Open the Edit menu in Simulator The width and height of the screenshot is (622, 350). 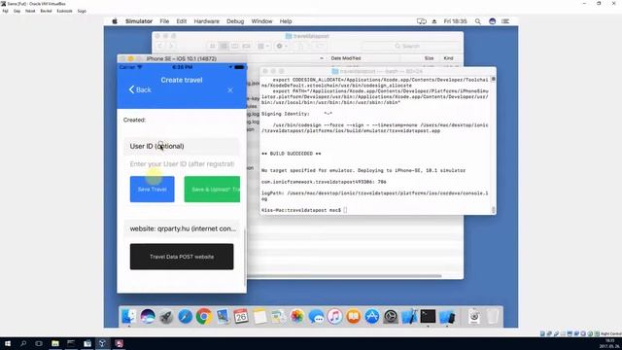182,21
